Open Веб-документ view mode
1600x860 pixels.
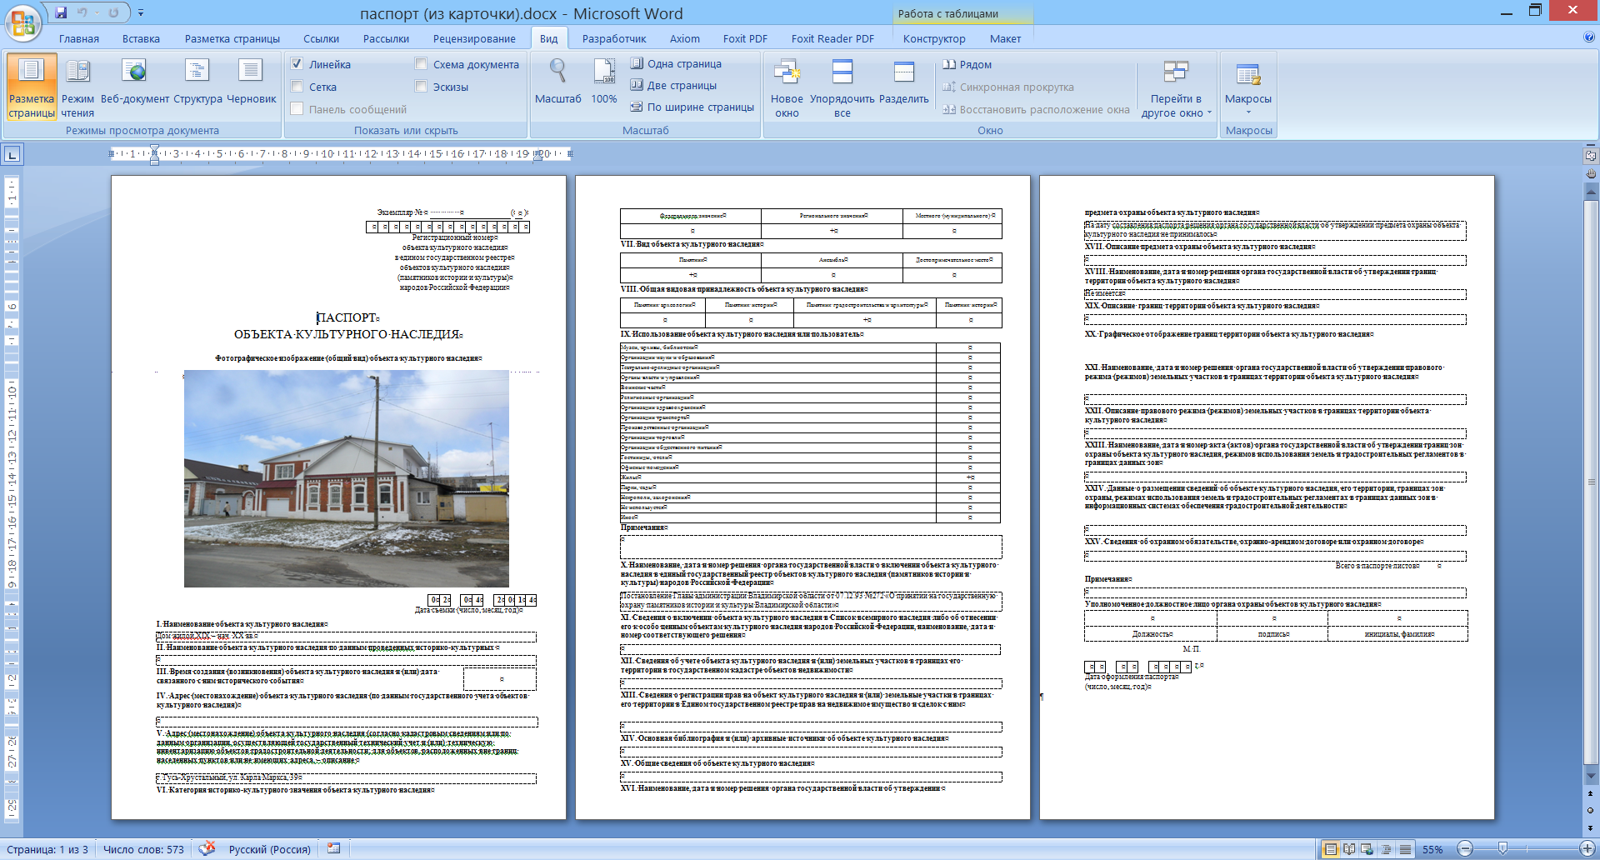tap(134, 83)
